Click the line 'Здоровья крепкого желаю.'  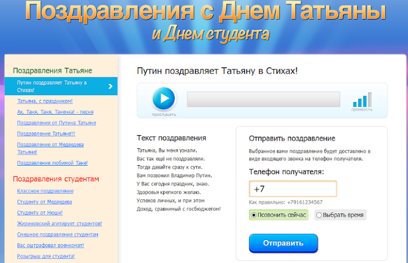point(169,193)
